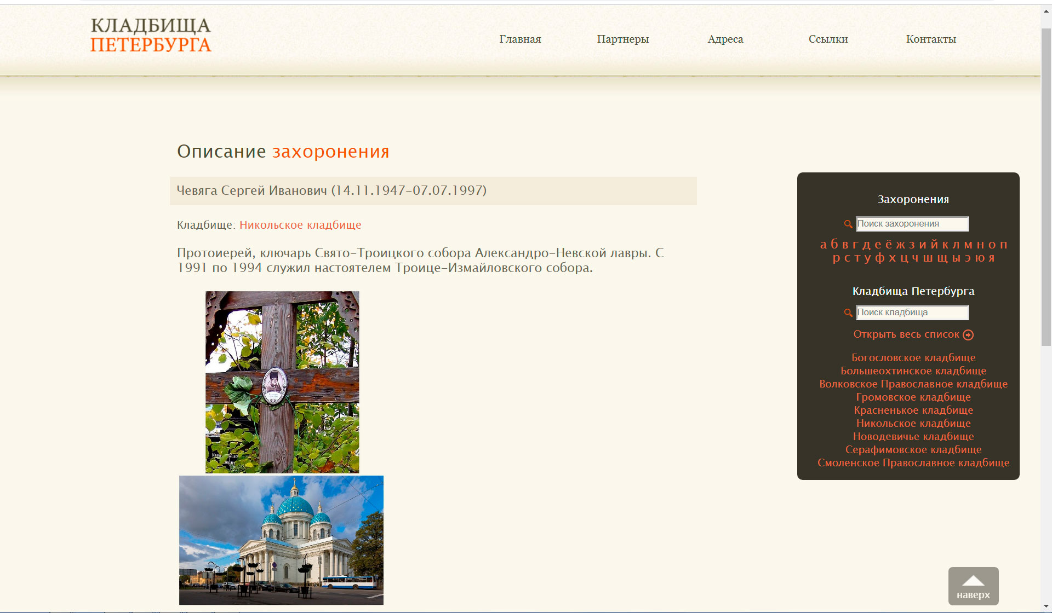Viewport: 1052px width, 613px height.
Task: Filter burials by letter б
Action: pyautogui.click(x=834, y=244)
